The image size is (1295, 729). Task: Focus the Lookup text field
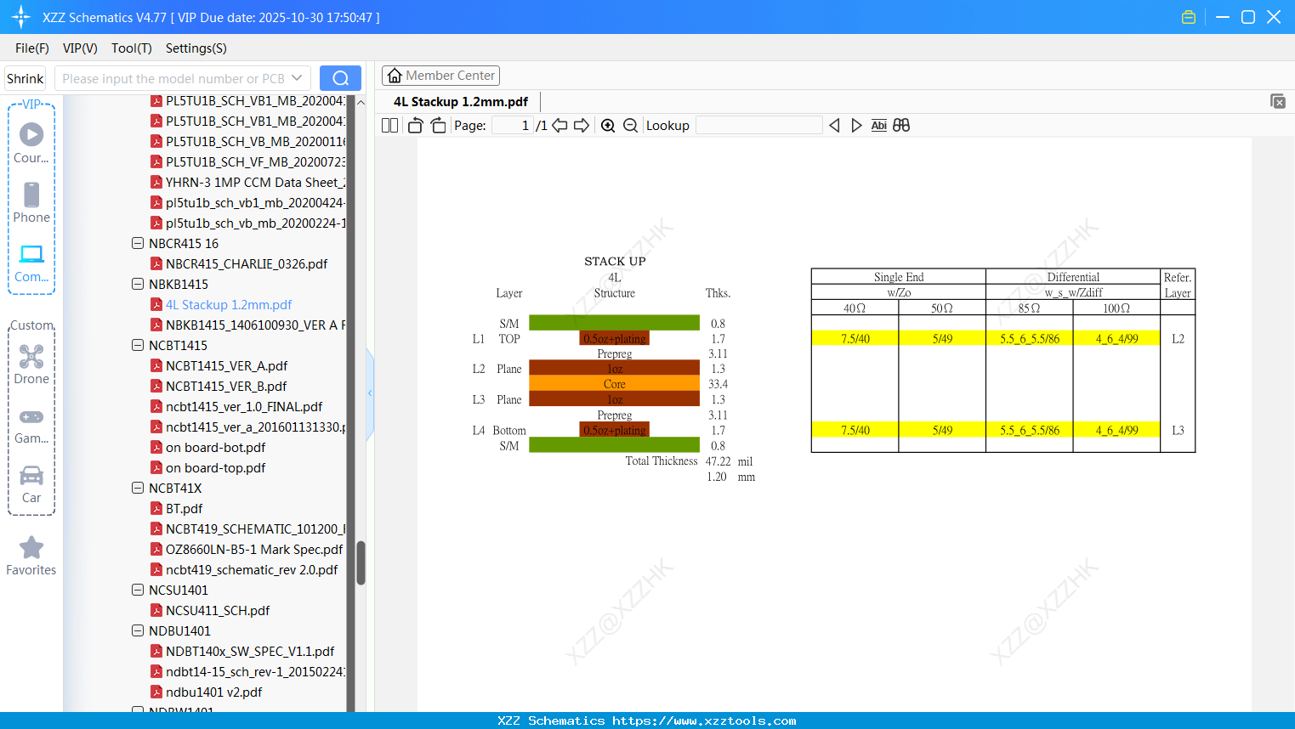759,126
